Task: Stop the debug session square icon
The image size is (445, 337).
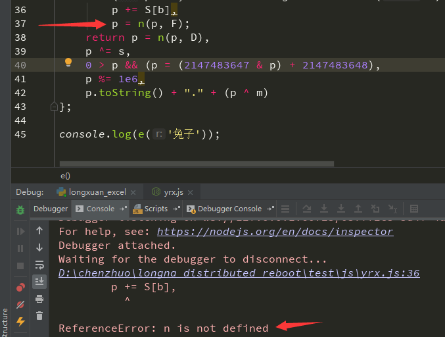Action: [x=20, y=266]
